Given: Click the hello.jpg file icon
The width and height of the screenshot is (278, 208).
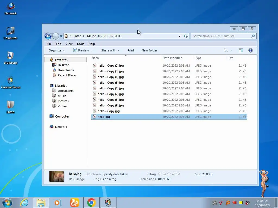Looking at the screenshot, I should click(x=94, y=116).
